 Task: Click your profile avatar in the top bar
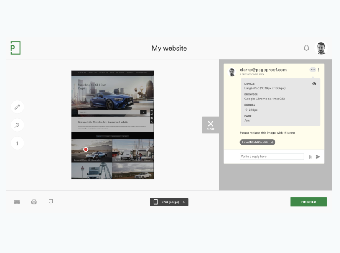click(x=321, y=47)
